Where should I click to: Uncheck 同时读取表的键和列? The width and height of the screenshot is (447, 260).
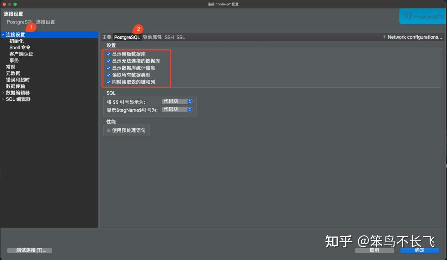pyautogui.click(x=109, y=82)
